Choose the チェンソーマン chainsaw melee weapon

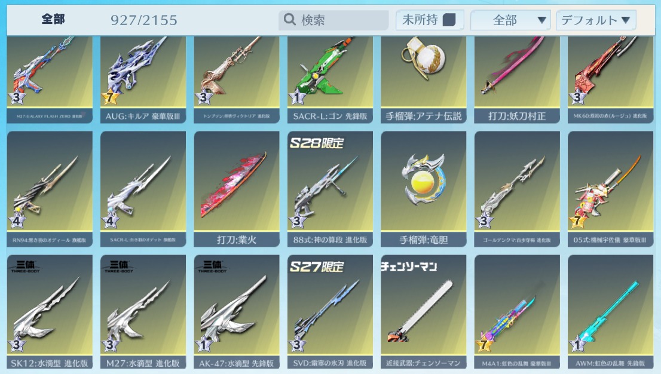pos(423,312)
